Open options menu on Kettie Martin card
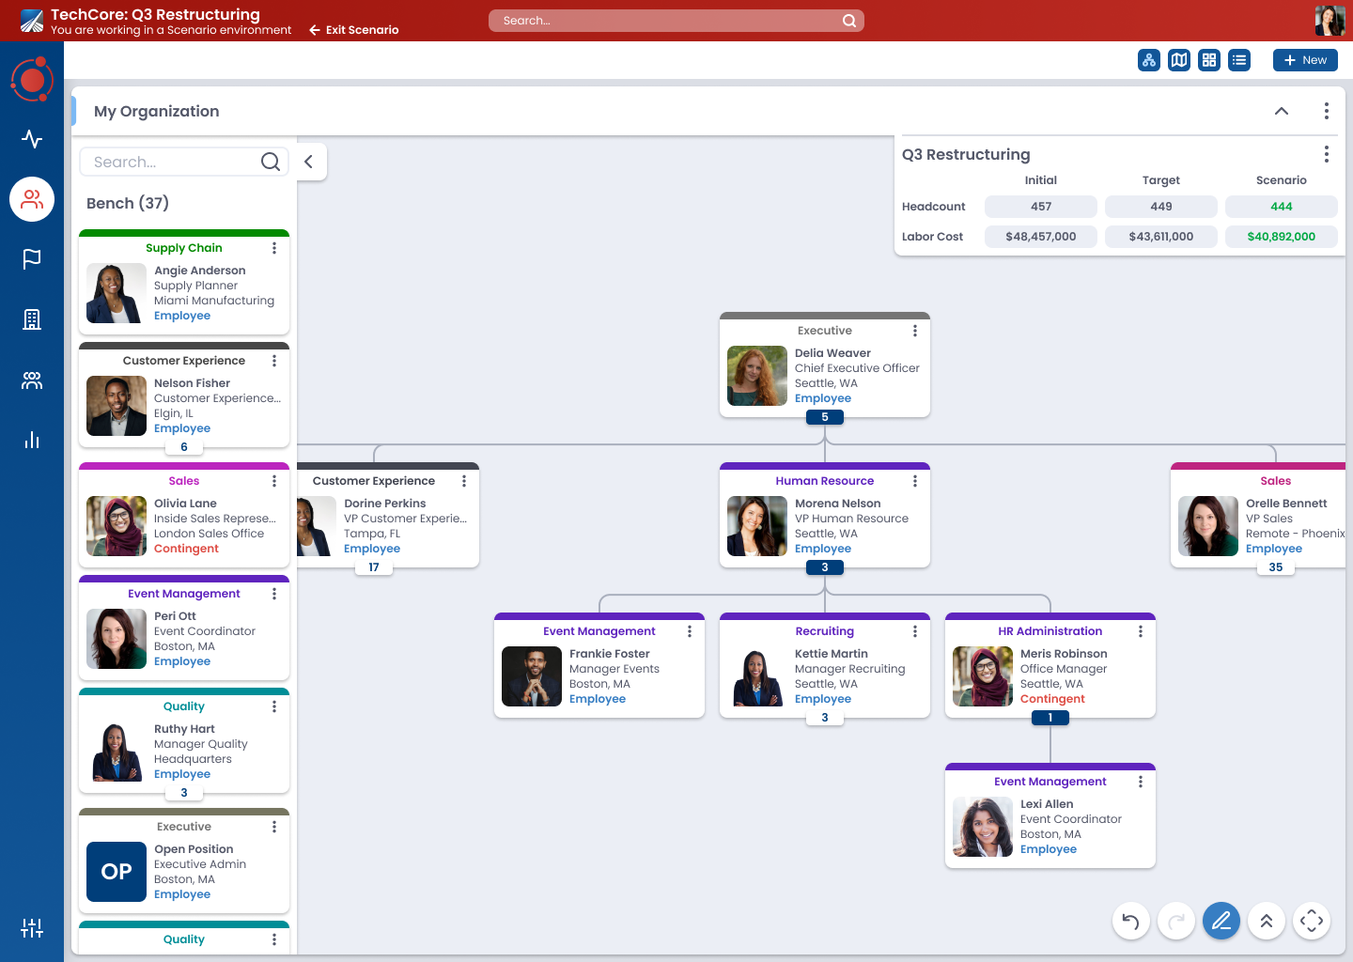 click(915, 631)
